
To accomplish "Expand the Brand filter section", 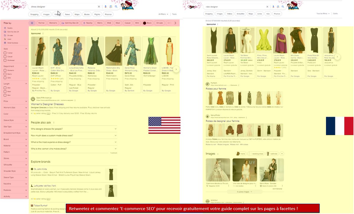I will pyautogui.click(x=26, y=139).
